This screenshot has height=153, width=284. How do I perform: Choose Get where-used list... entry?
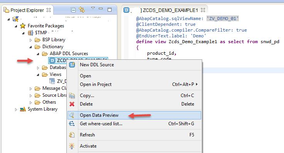134,124
